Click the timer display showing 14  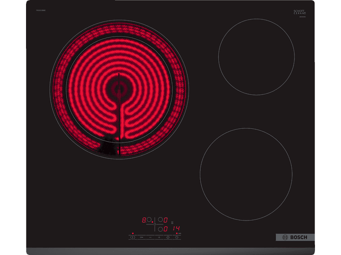point(175,229)
